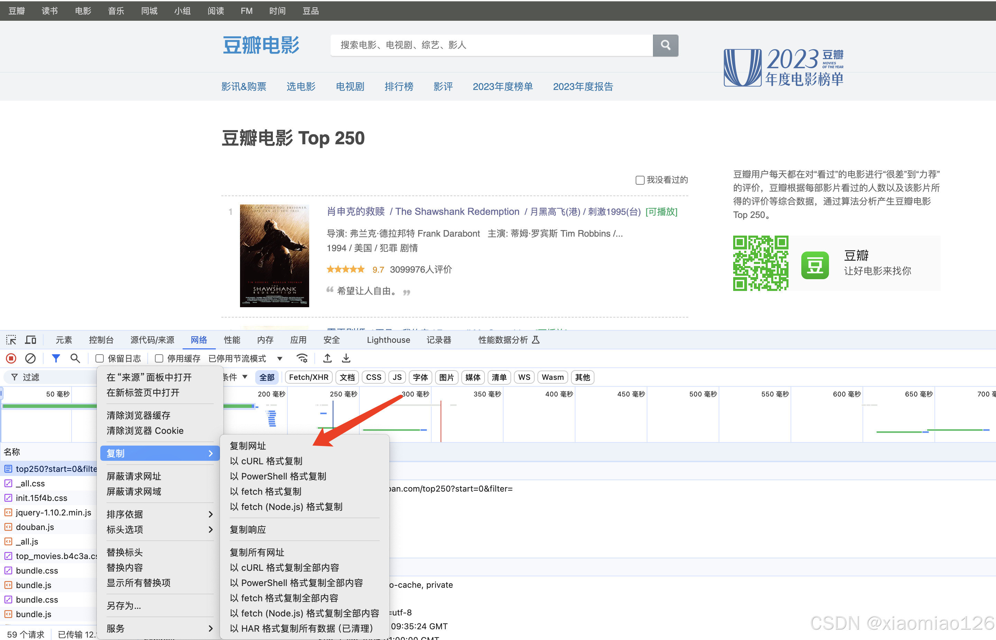Open the 已停用节流模式 throttling dropdown
996x640 pixels.
245,358
